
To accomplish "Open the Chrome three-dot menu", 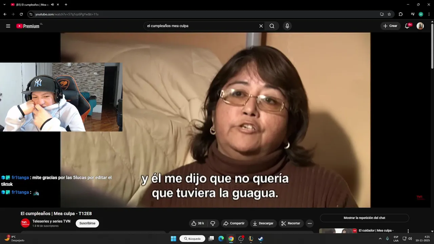I will point(429,14).
